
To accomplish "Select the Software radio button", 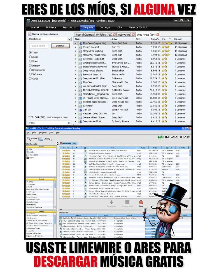I will (x=30, y=74).
